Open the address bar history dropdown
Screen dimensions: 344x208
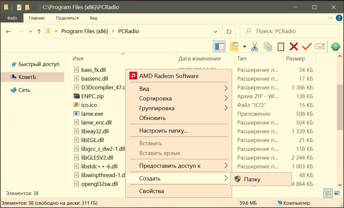(215, 32)
